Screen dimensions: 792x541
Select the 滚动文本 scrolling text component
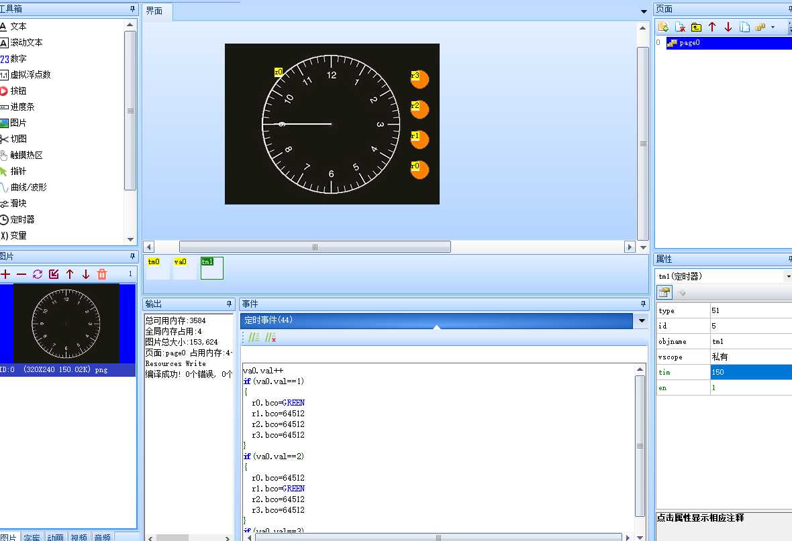point(21,42)
